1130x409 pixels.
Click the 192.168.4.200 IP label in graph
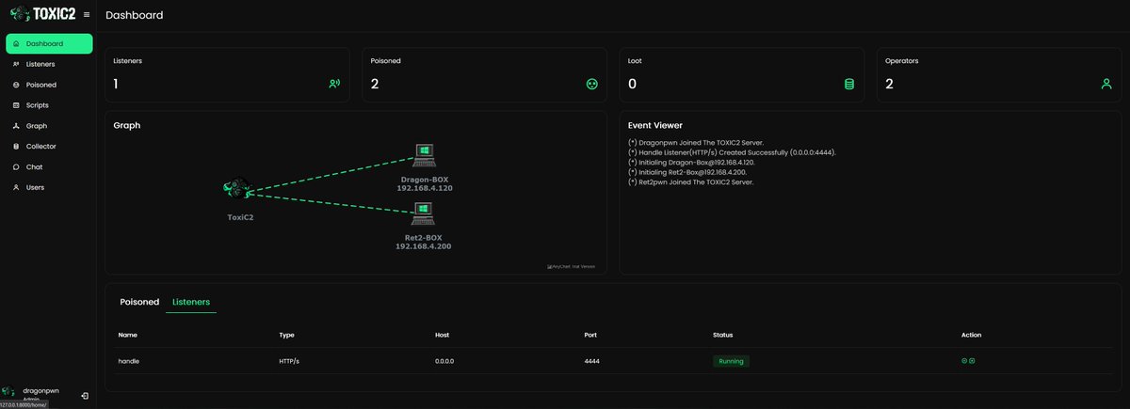(x=424, y=246)
